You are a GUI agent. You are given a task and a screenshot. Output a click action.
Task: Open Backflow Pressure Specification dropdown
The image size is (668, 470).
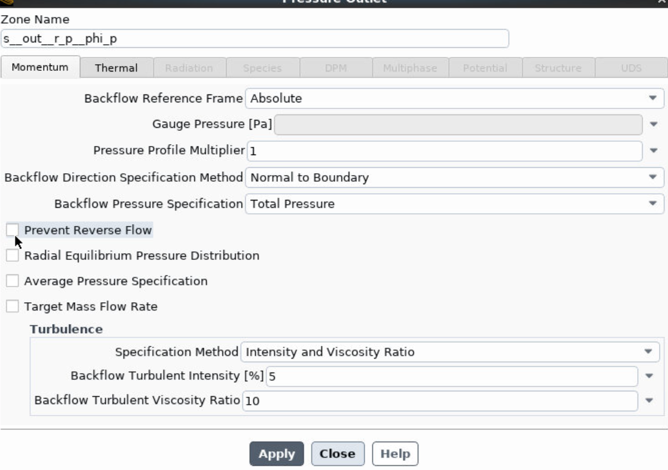[x=454, y=204]
